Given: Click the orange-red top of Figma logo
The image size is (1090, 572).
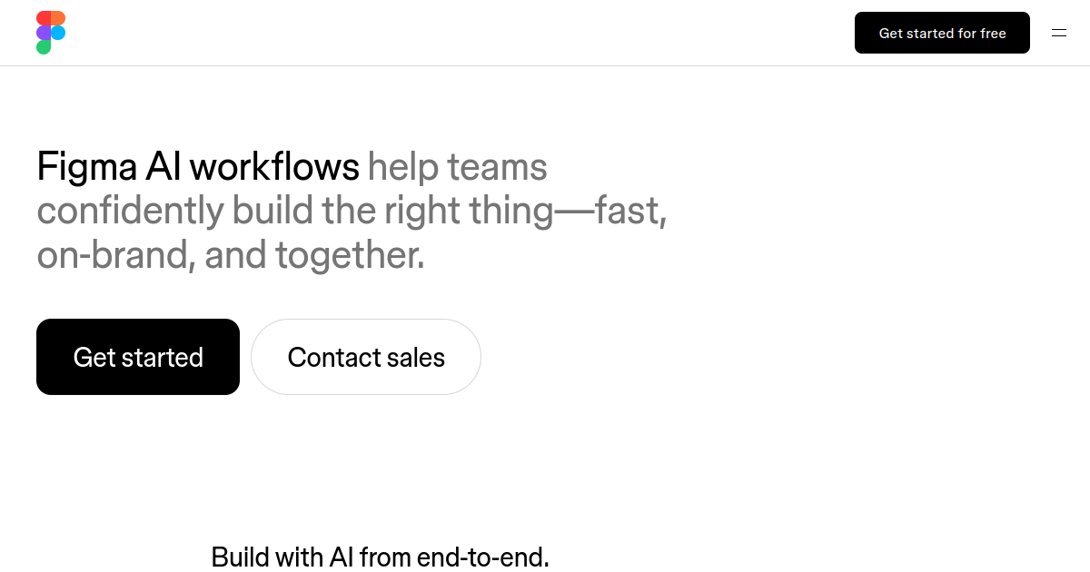Looking at the screenshot, I should (51, 18).
